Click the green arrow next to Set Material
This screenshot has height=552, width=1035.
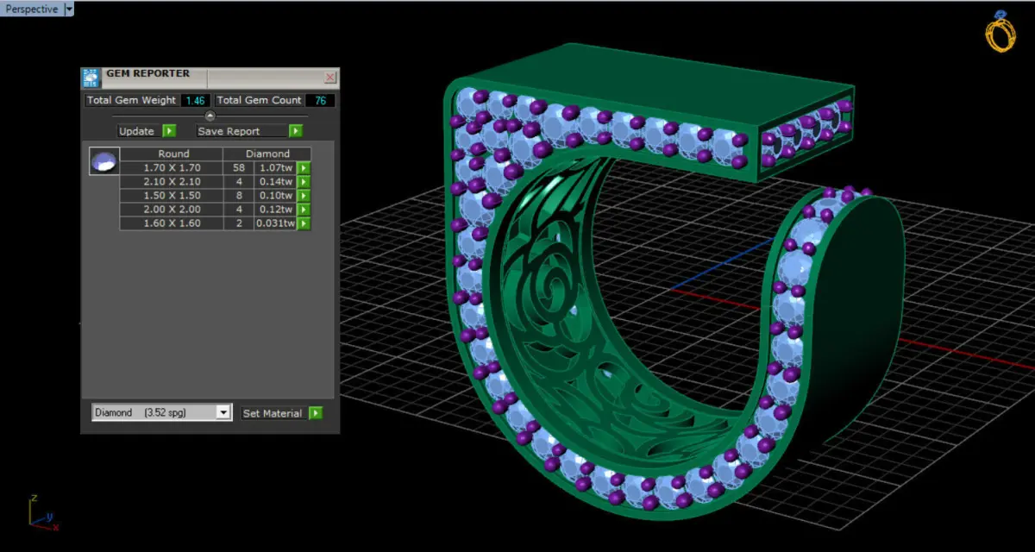point(316,413)
